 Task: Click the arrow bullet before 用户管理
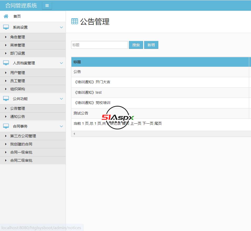pyautogui.click(x=6, y=73)
